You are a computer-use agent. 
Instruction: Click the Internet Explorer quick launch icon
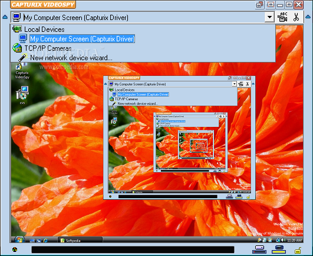click(45, 240)
